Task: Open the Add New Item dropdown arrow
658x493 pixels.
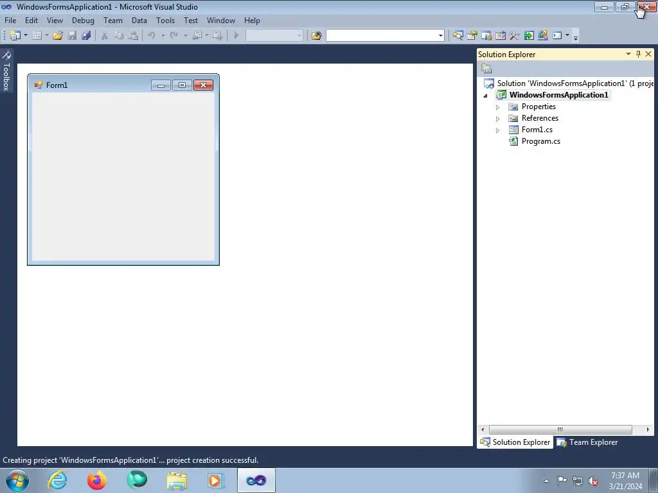Action: click(46, 36)
